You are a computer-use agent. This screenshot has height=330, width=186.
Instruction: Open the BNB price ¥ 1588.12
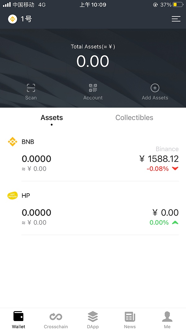point(159,159)
